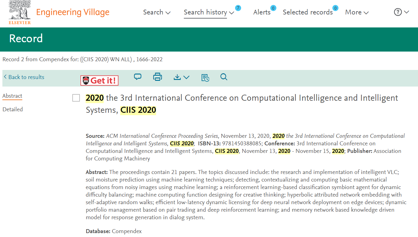The image size is (418, 237).
Task: Click the Selected records count badge
Action: 335,8
